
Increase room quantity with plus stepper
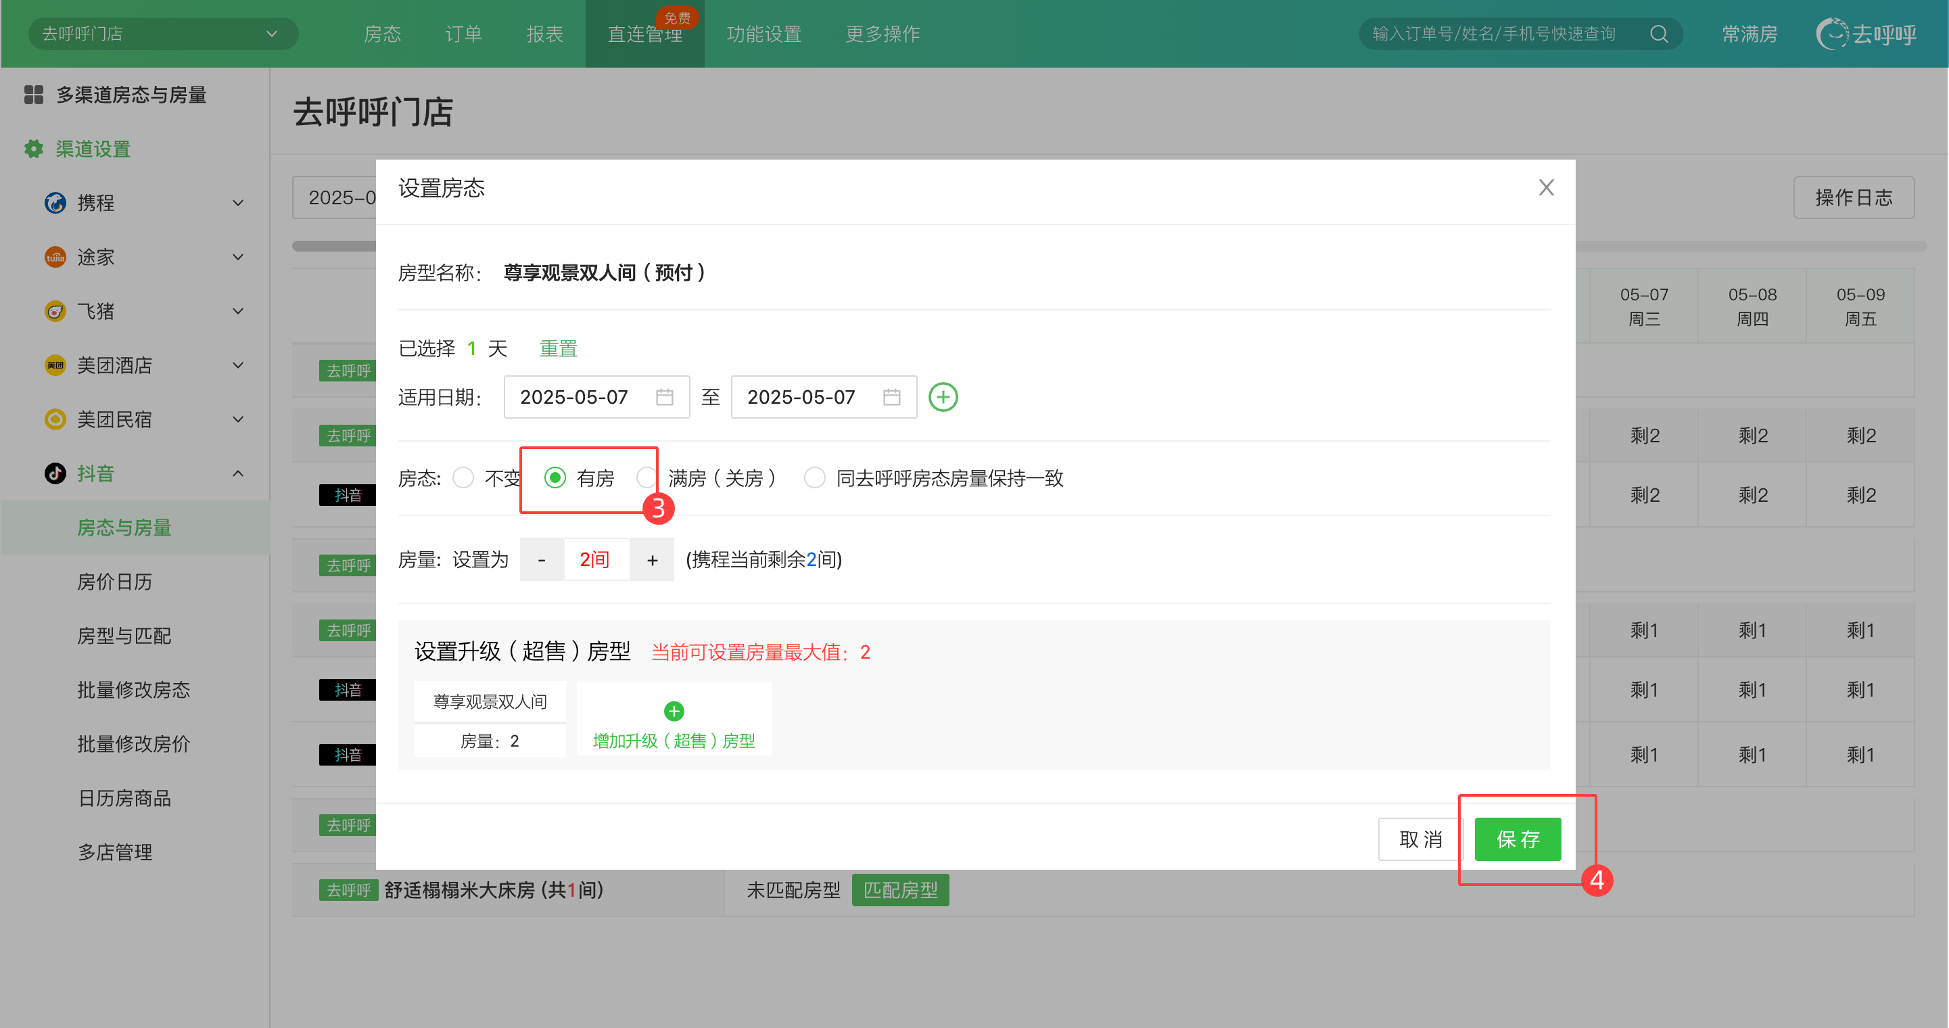pos(652,560)
